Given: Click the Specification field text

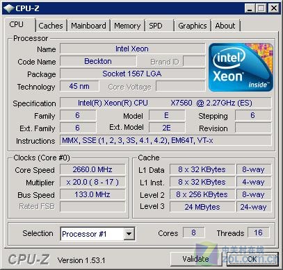Looking at the screenshot, I should [165, 103].
